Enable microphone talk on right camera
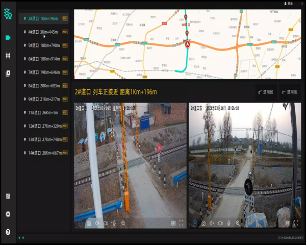This screenshot has height=245, width=306. point(229,223)
